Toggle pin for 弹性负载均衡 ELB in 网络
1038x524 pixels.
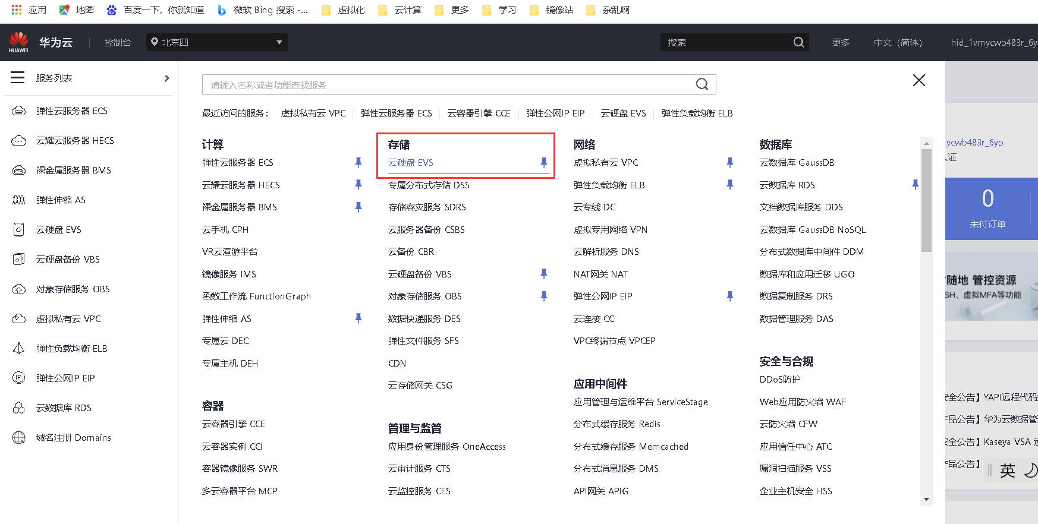[730, 185]
